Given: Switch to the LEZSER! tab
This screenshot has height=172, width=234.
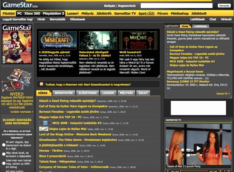Looking at the screenshot, I should click(108, 93).
